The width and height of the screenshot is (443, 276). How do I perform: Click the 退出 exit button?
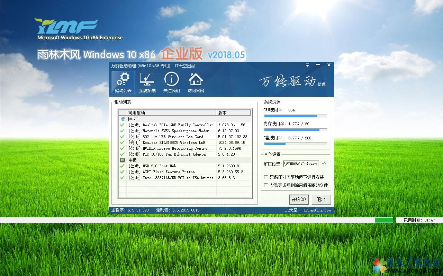[x=321, y=199]
